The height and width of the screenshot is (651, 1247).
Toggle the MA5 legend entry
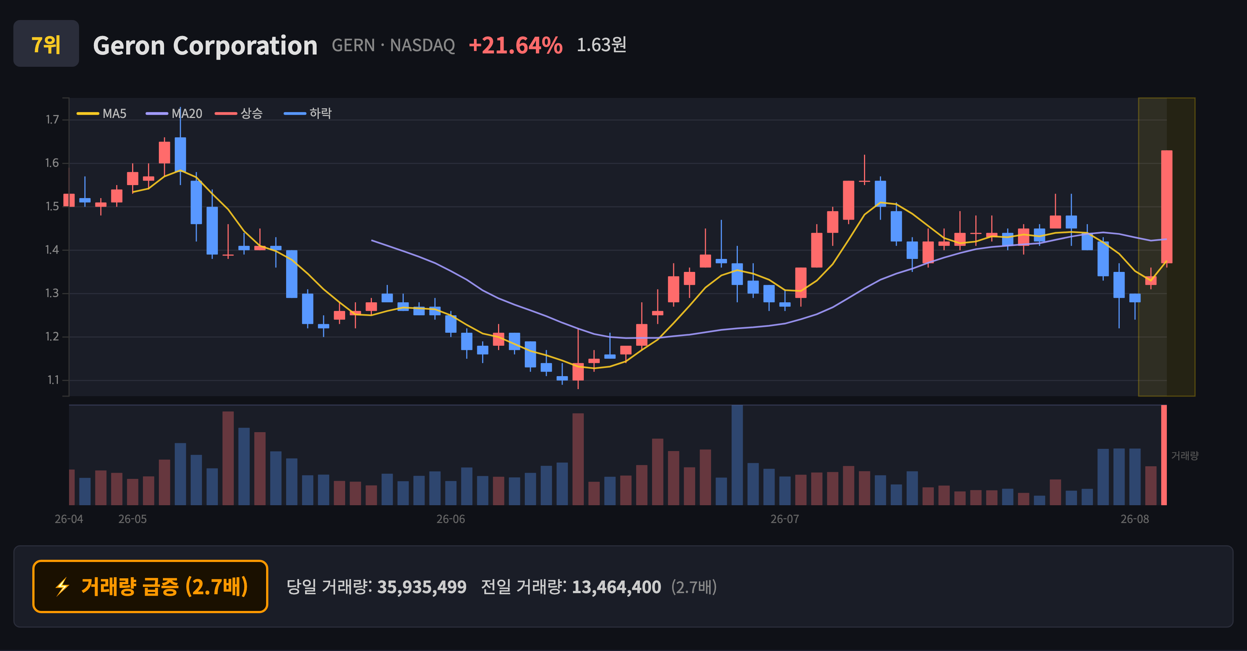pos(102,114)
